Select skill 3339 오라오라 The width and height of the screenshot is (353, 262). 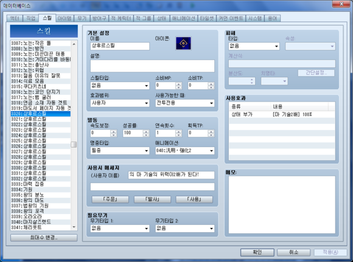point(41,216)
